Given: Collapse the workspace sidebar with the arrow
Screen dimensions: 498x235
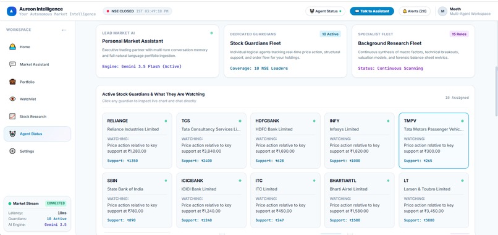Looking at the screenshot, I should 64,30.
